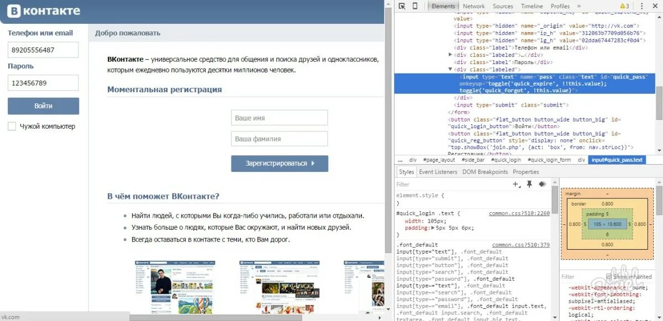
Task: Click the New Style Rule plus icon
Action: [x=515, y=184]
